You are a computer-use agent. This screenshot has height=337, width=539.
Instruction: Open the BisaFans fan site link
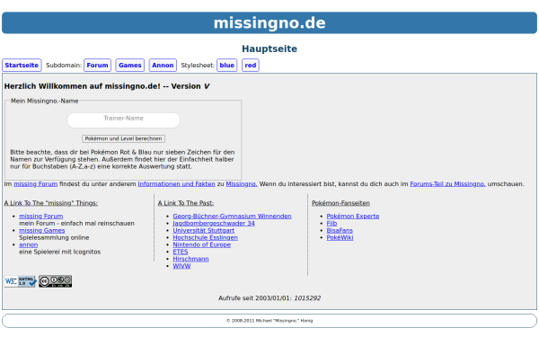[x=340, y=230]
